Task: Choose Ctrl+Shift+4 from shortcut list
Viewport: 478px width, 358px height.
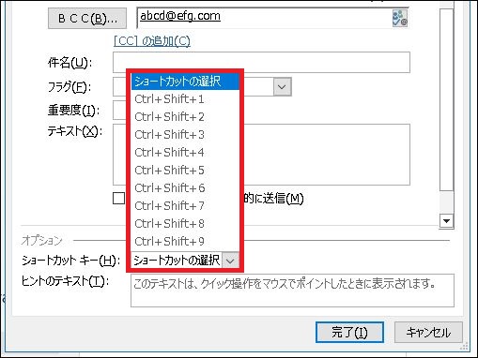Action: [x=185, y=153]
